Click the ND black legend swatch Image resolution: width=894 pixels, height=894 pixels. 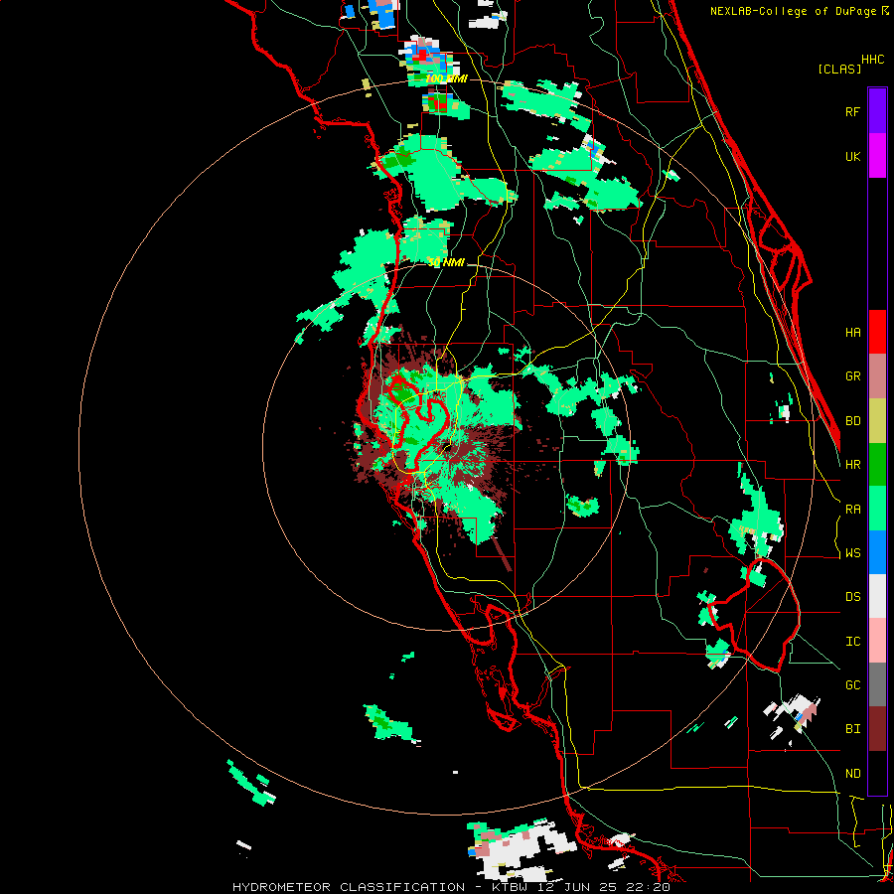click(877, 773)
